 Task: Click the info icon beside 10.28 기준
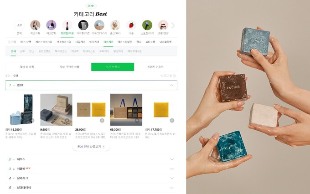174,76
